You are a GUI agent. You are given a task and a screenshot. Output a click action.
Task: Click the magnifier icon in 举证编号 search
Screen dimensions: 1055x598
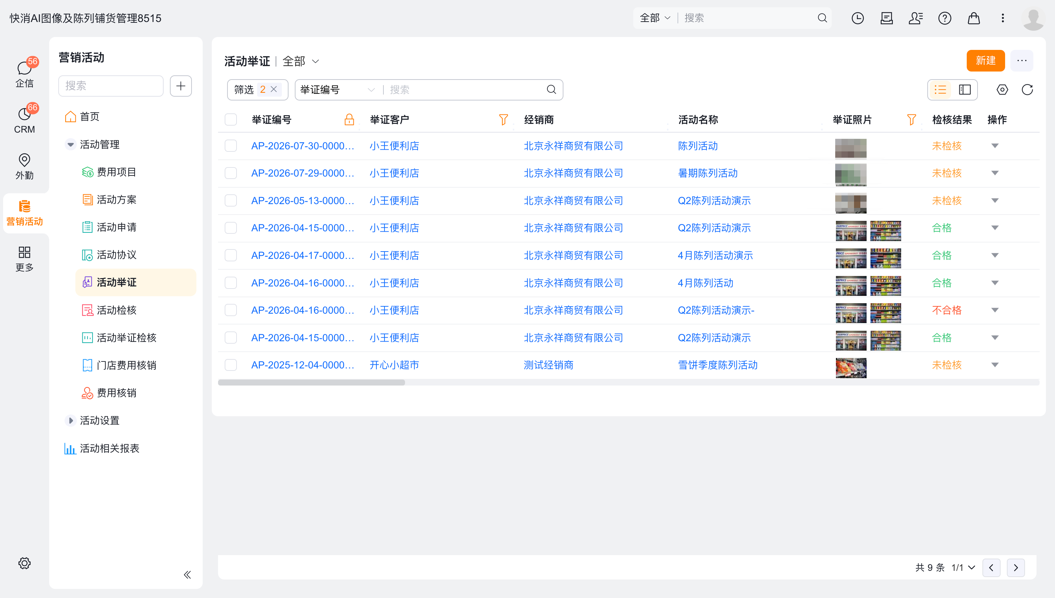point(552,90)
